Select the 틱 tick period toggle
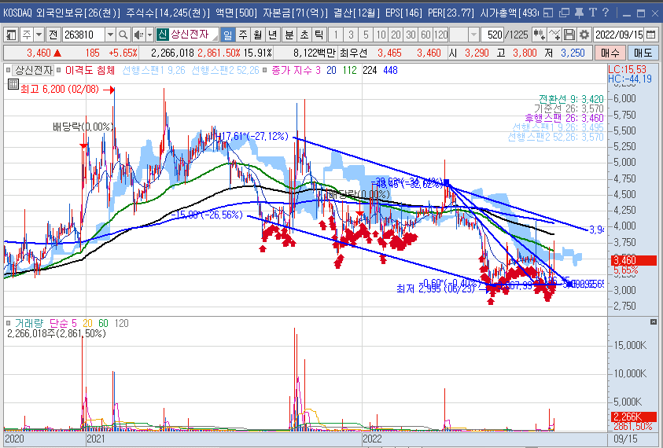663x448 pixels. [319, 35]
